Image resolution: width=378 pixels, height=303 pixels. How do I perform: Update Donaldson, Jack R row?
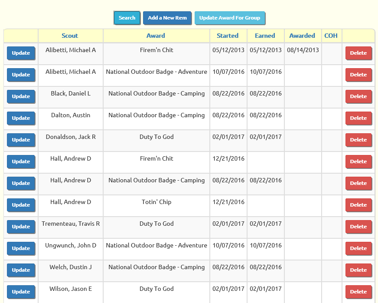[x=21, y=140]
